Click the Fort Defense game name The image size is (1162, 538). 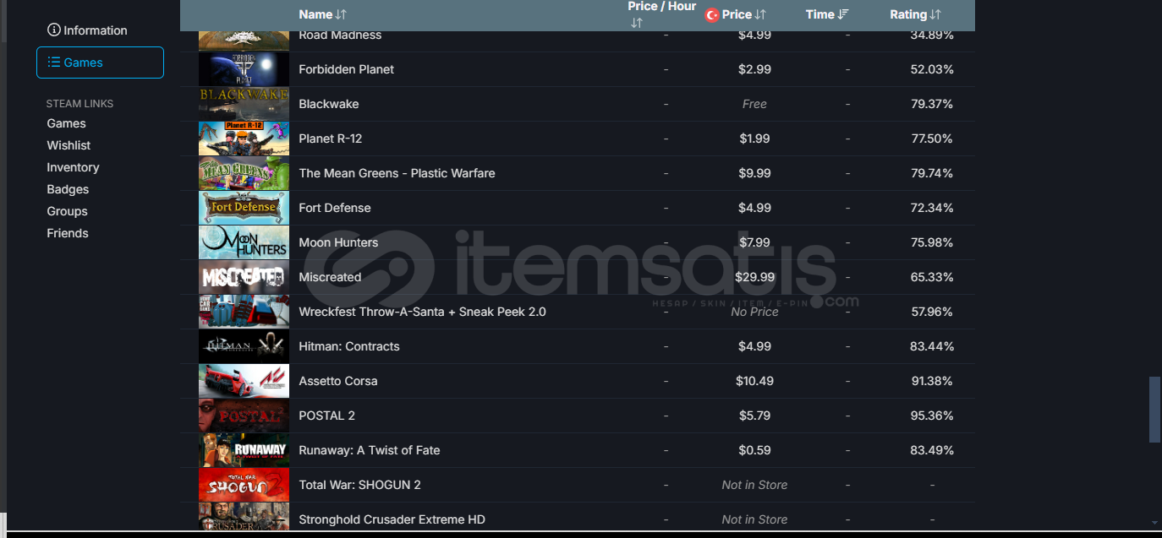click(x=335, y=208)
